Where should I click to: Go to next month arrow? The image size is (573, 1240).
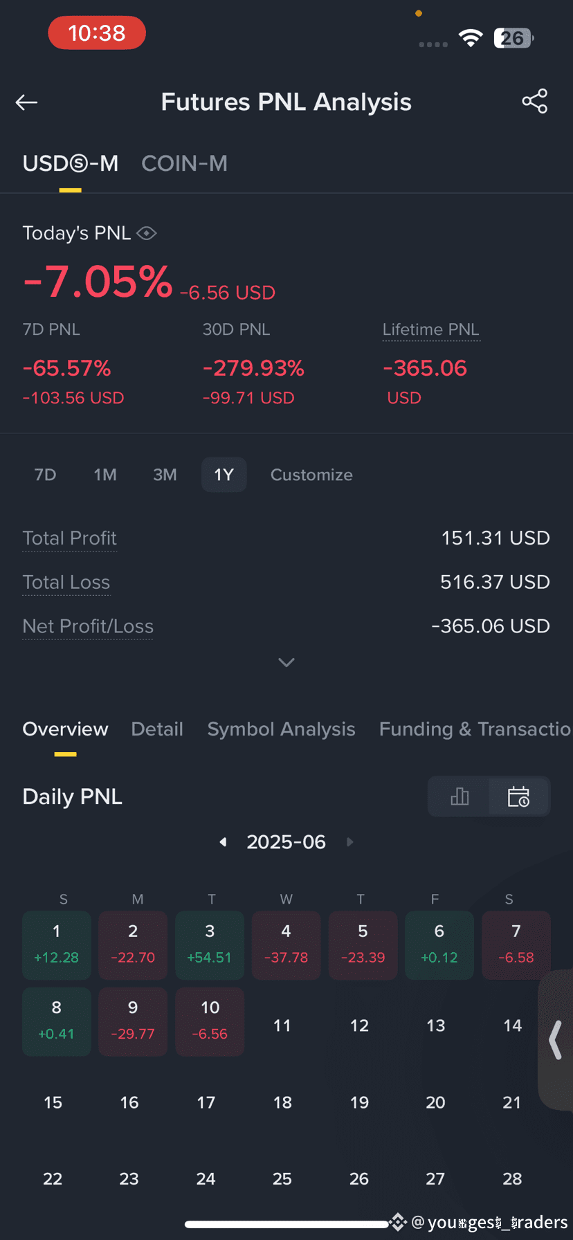tap(349, 842)
